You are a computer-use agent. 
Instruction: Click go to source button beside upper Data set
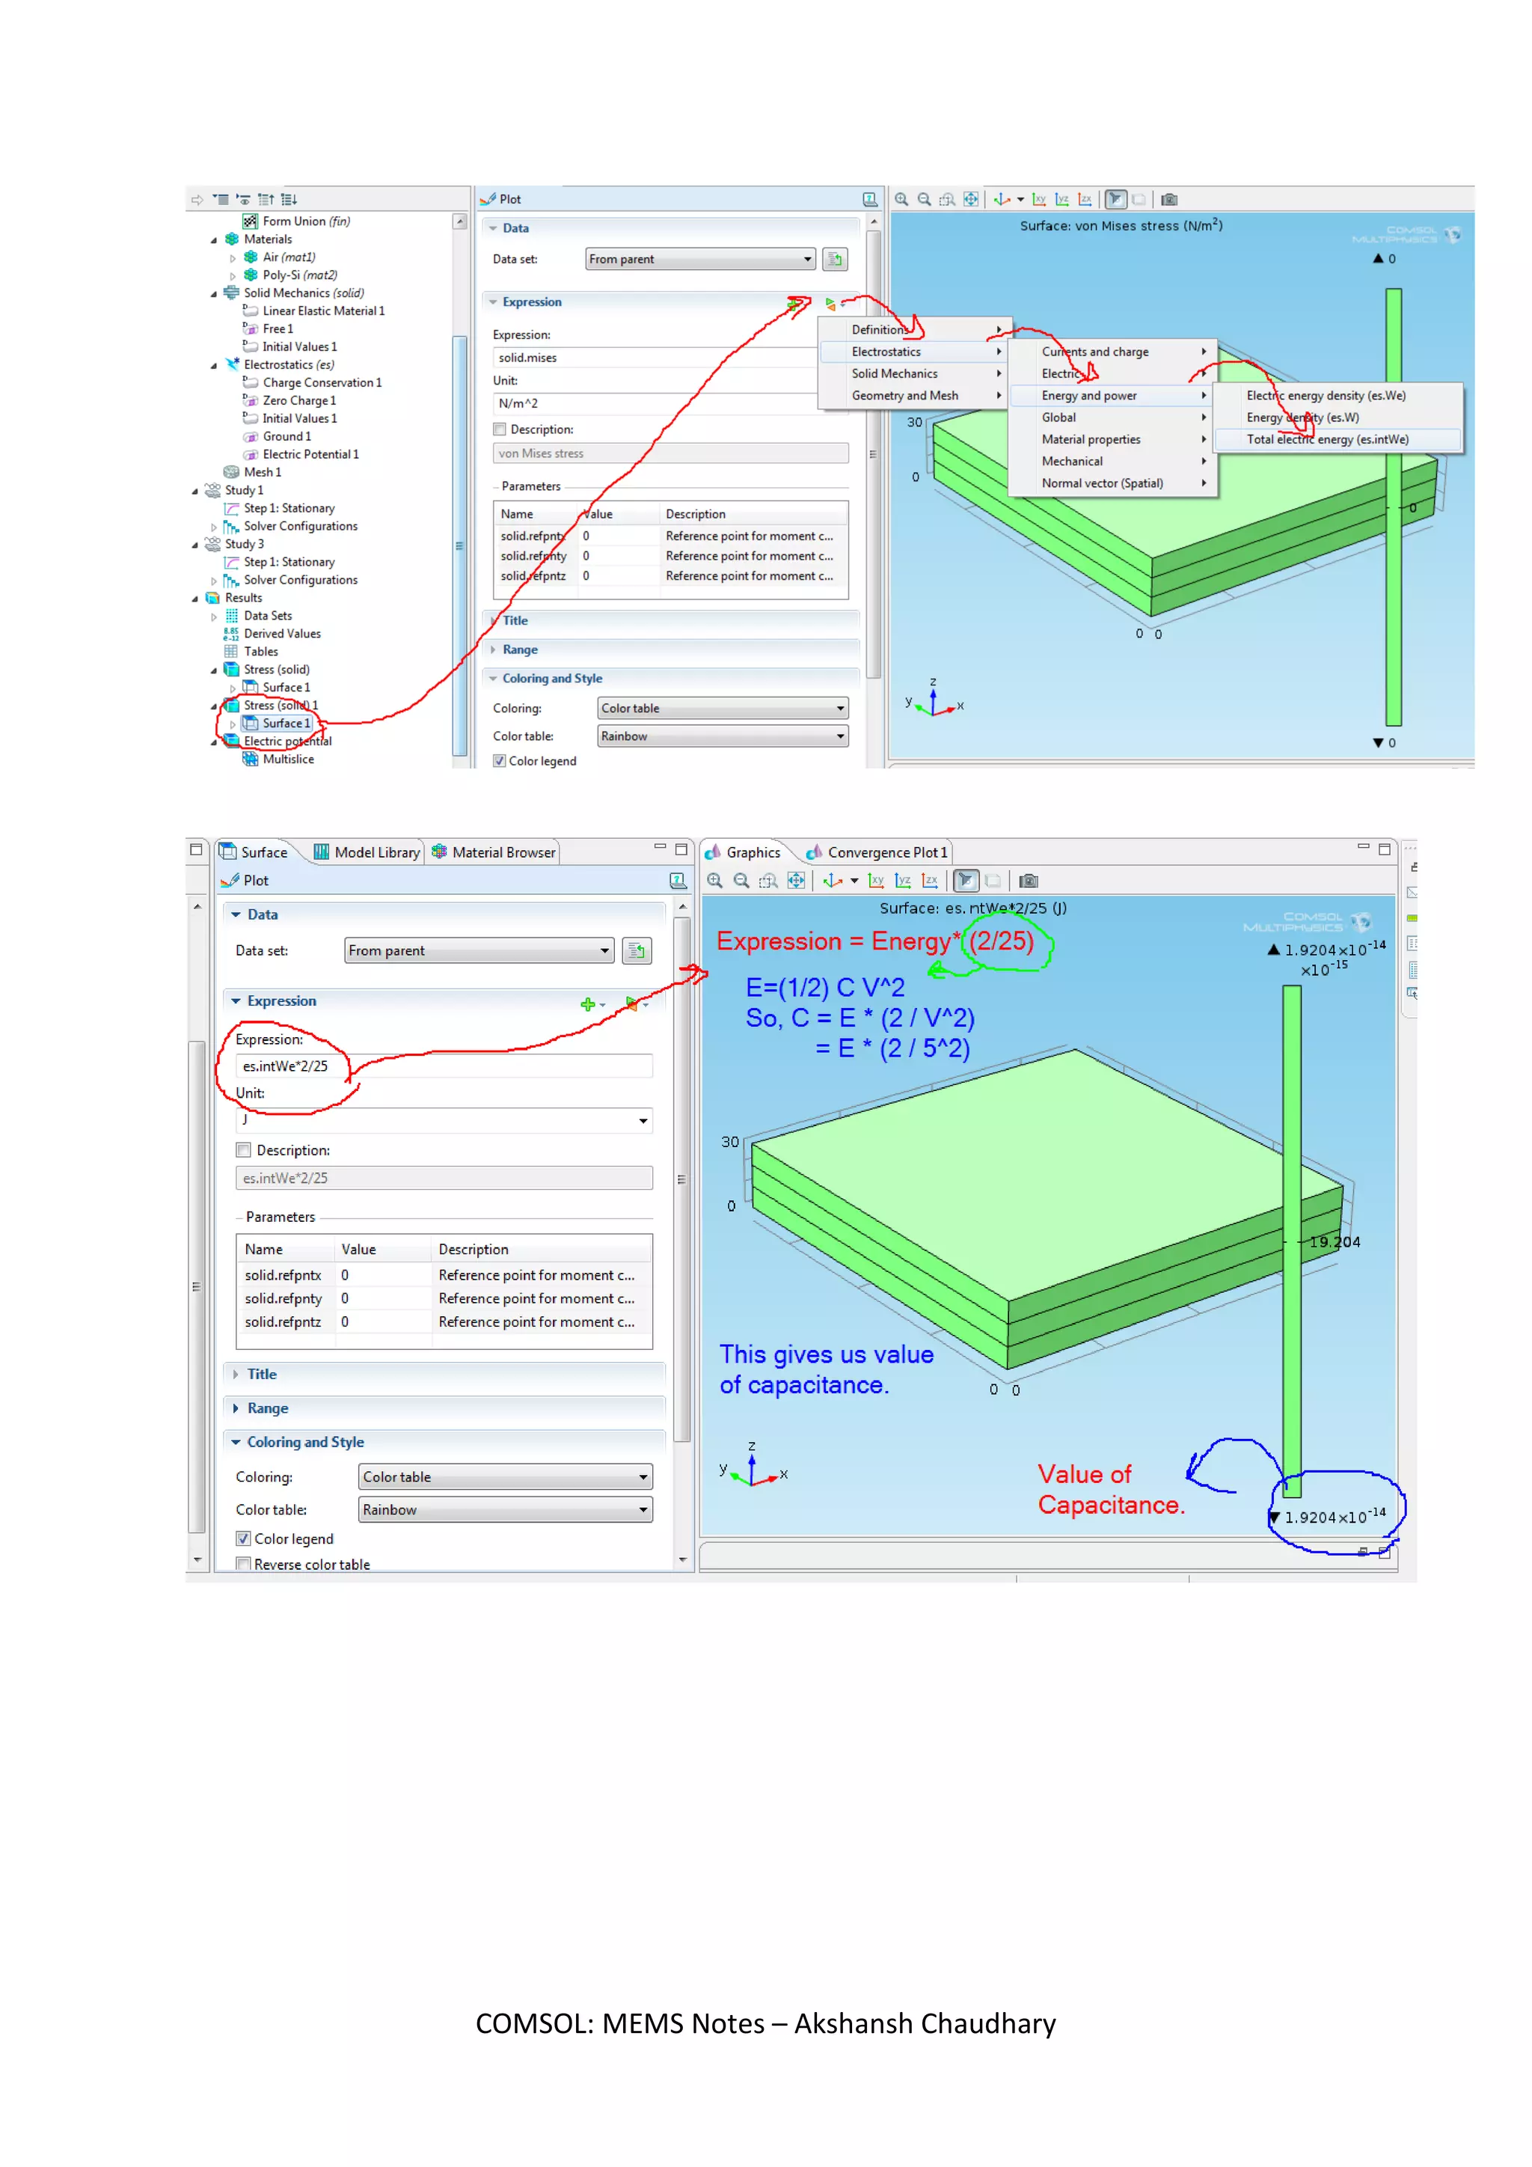835,259
